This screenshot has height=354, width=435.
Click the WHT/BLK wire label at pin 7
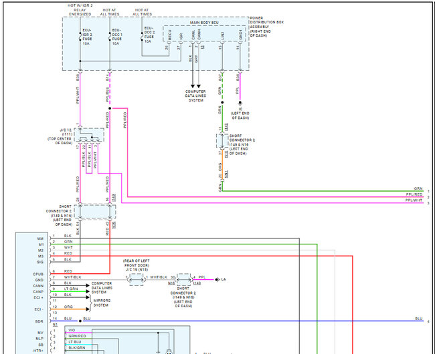coord(73,277)
